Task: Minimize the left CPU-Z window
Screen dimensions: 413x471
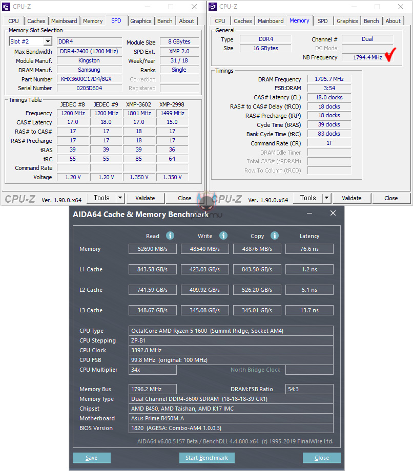Action: [x=148, y=7]
